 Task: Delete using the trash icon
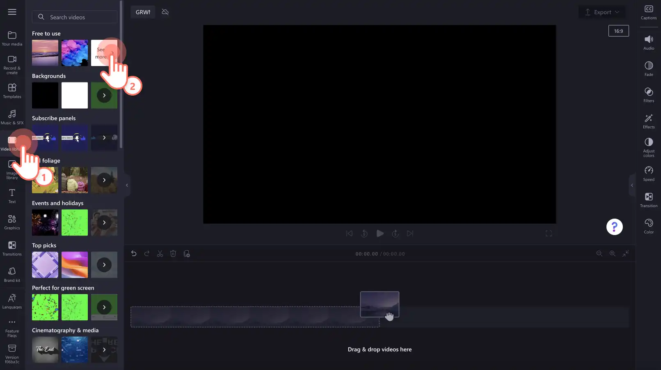(x=173, y=254)
